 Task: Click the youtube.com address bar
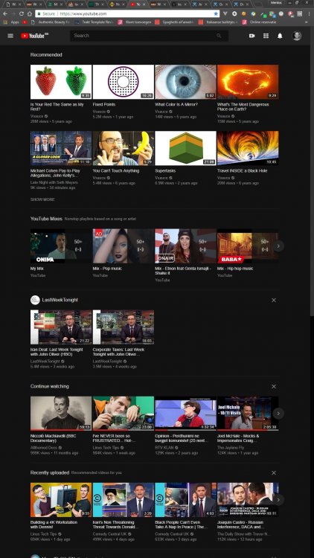tap(126, 13)
